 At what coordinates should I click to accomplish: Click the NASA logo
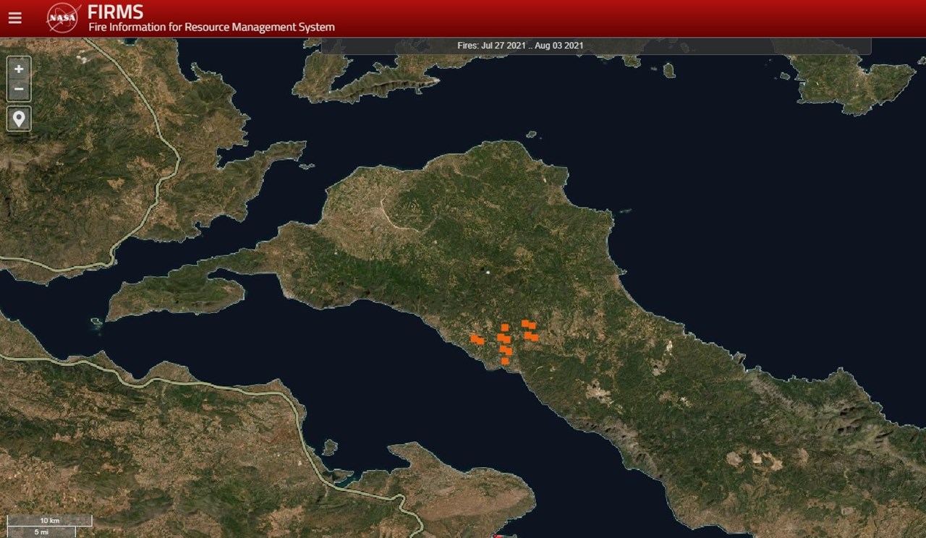(63, 18)
